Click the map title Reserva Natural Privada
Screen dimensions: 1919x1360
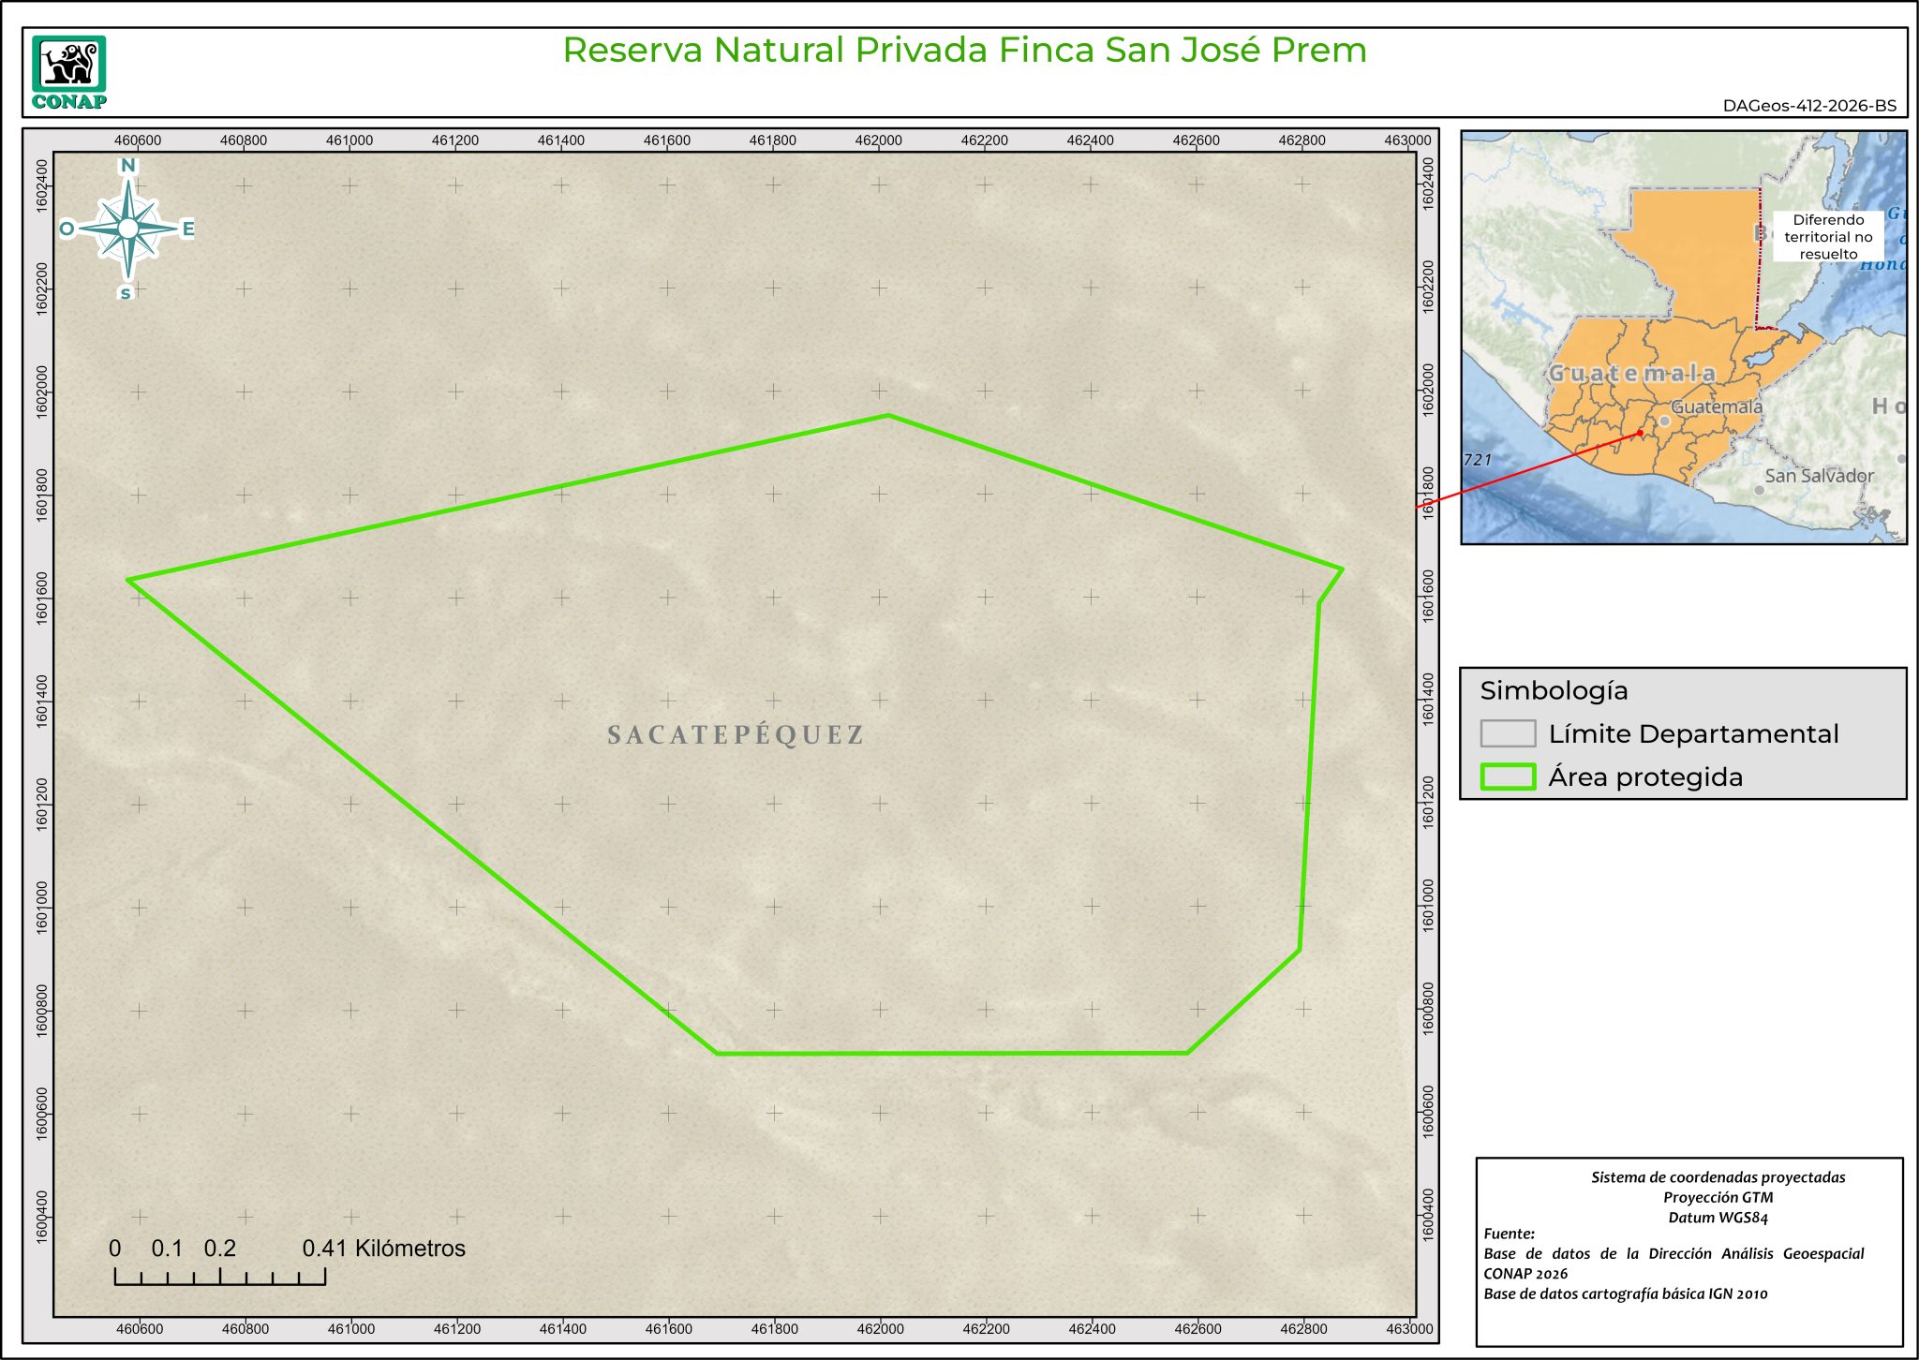964,51
